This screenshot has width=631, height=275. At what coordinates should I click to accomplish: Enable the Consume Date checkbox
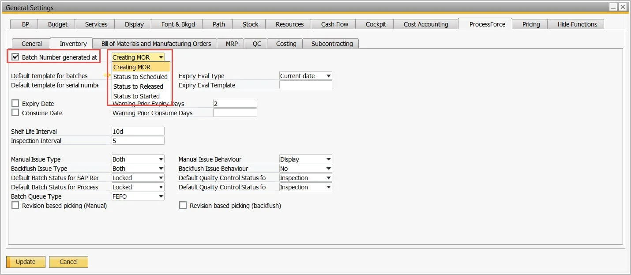[15, 113]
